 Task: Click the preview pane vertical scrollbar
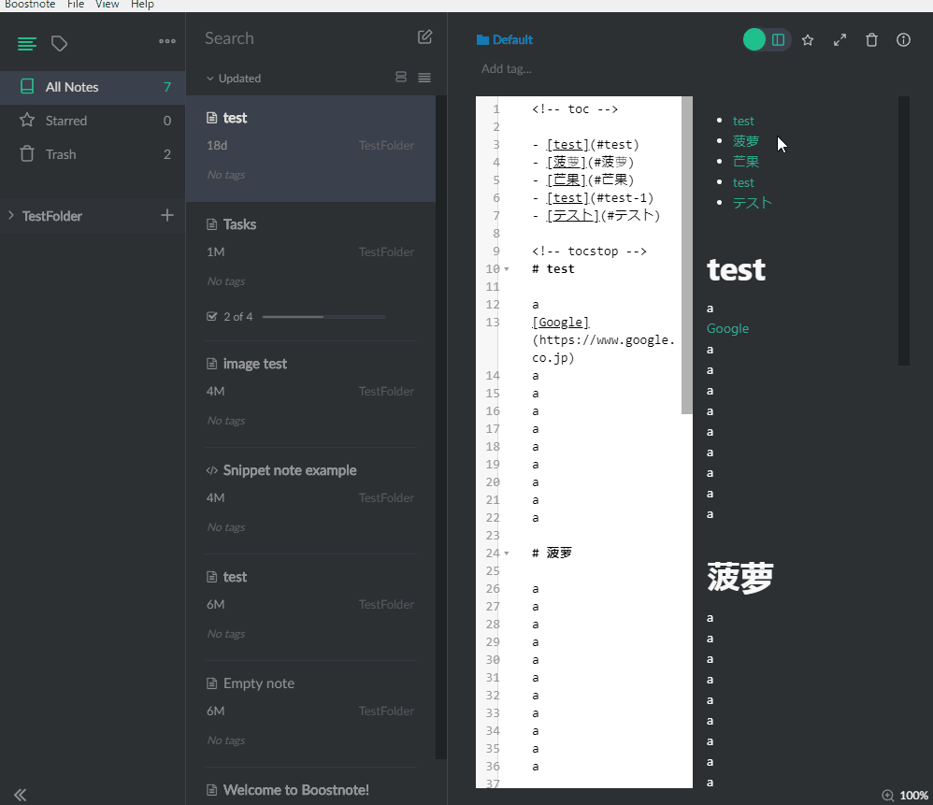click(x=904, y=231)
